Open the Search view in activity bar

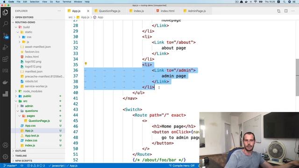point(5,24)
